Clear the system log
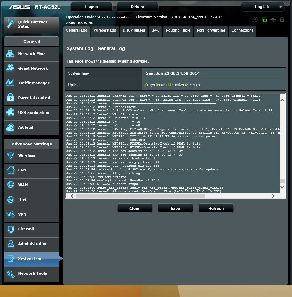The image size is (292, 297). [134, 208]
